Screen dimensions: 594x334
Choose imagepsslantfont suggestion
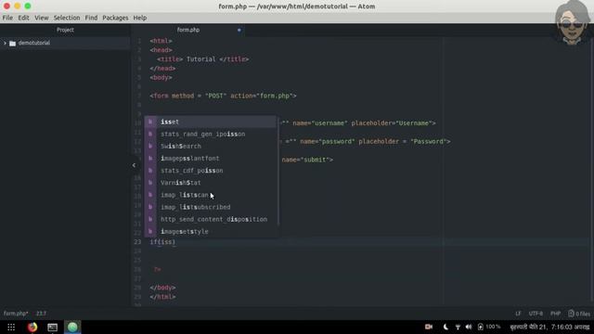(x=211, y=159)
